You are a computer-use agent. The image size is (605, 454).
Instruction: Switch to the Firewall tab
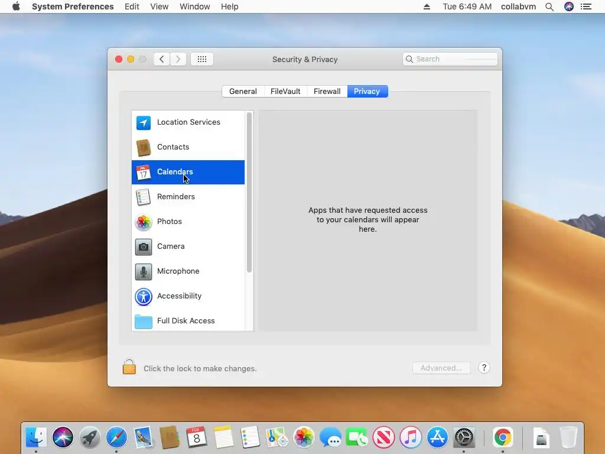click(327, 92)
